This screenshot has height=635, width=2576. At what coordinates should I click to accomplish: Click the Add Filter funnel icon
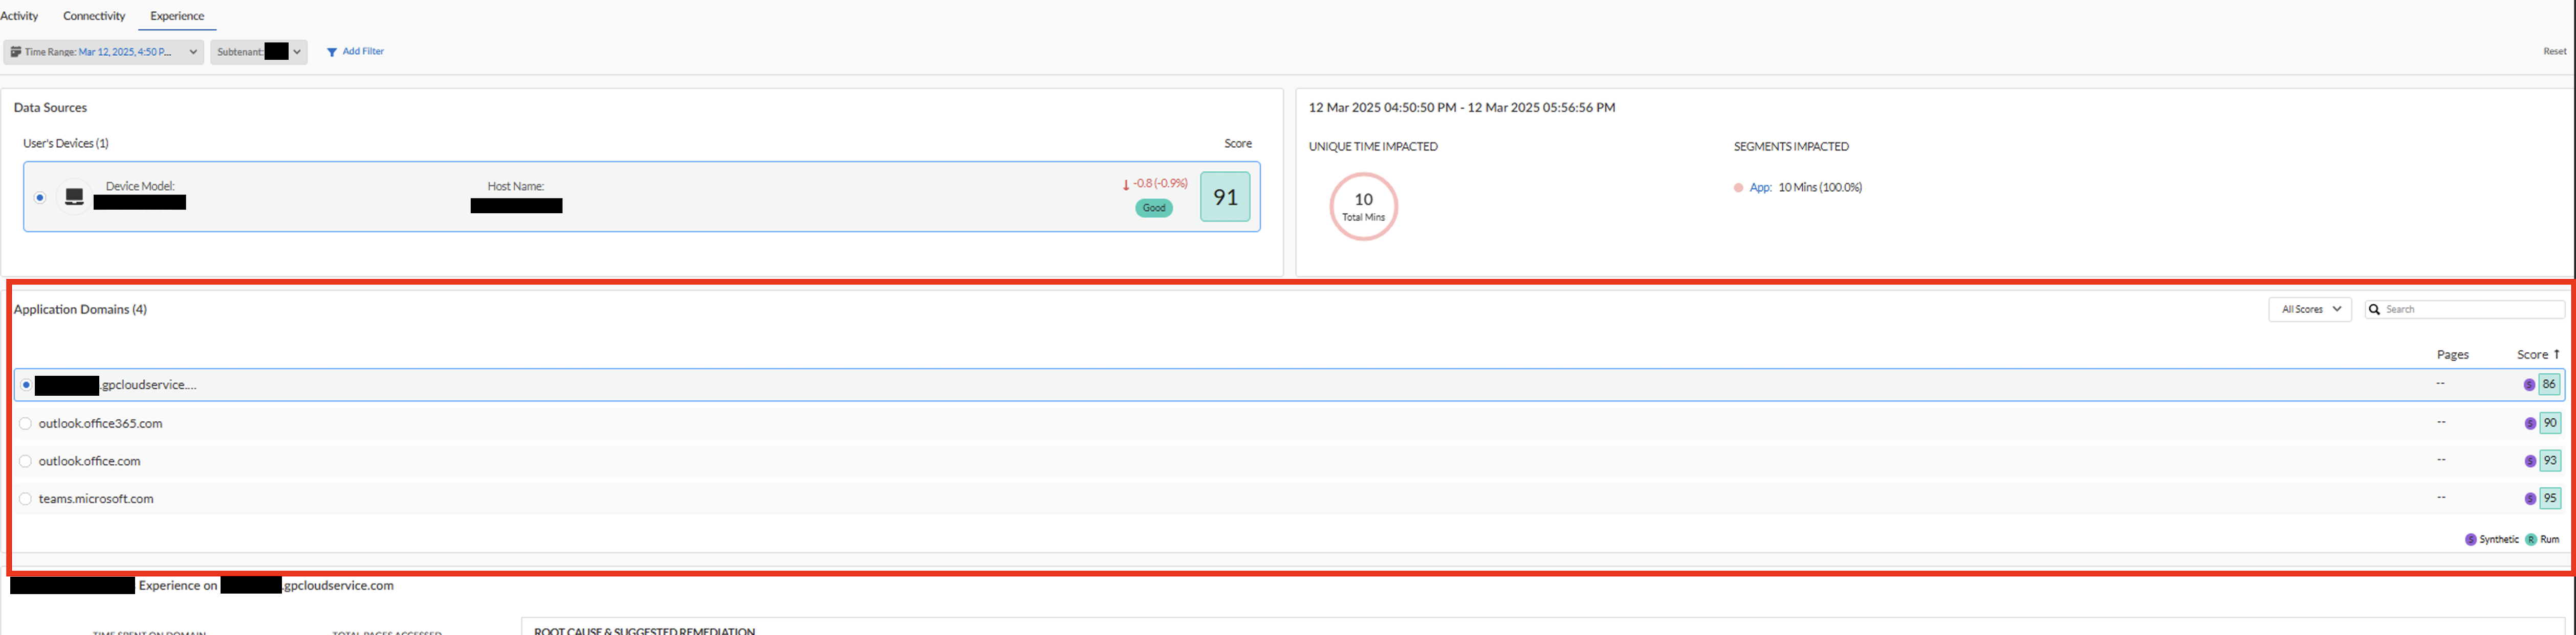pos(332,52)
